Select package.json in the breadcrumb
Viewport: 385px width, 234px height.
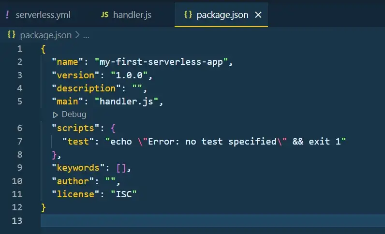click(x=45, y=35)
